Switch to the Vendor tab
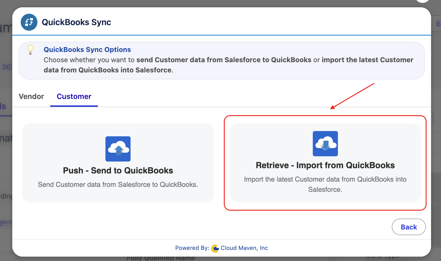Screen dimensions: 441x261 [x=31, y=96]
